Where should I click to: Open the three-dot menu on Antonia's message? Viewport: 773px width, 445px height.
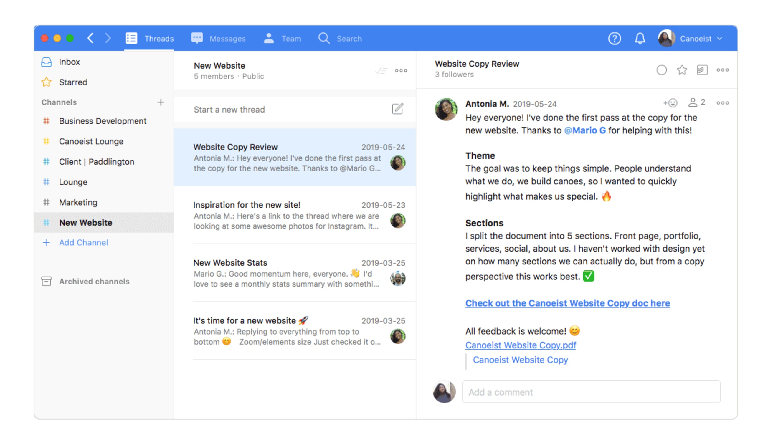click(723, 103)
